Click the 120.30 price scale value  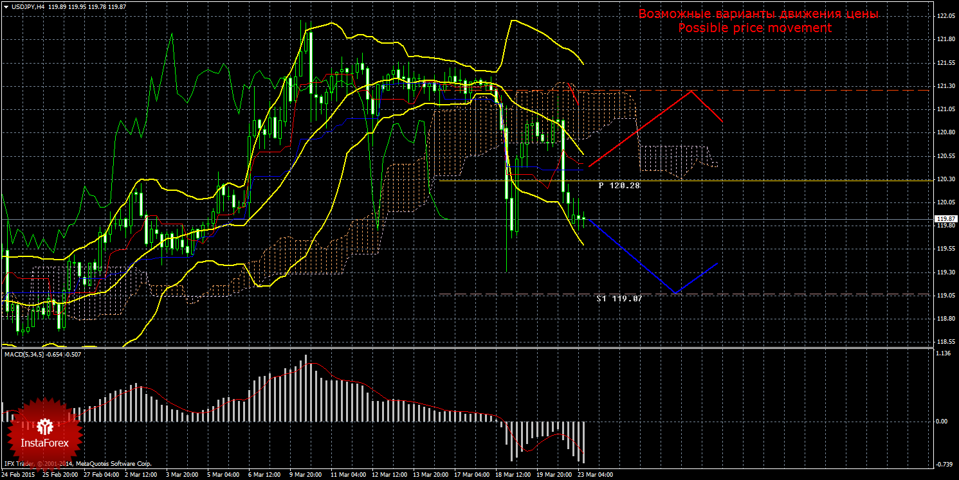(945, 179)
